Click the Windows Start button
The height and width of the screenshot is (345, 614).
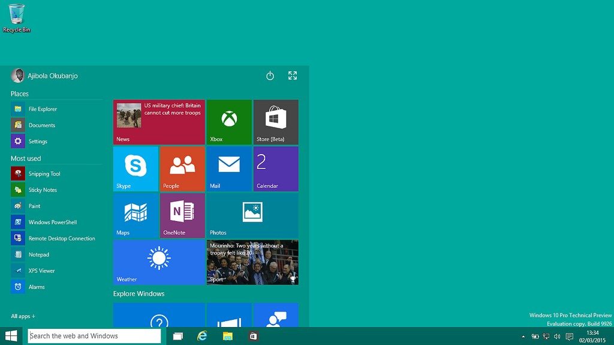coord(11,336)
